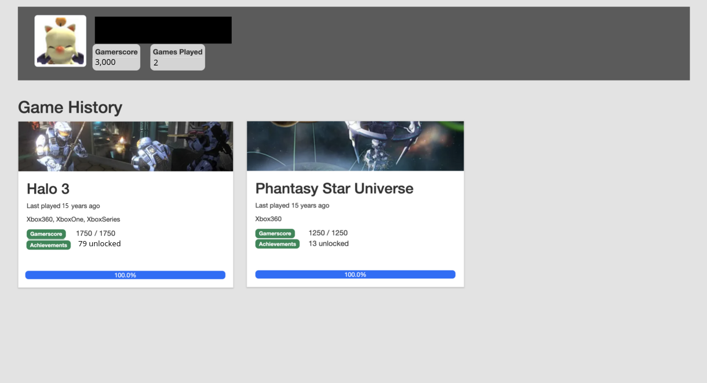Click Halo 3's last played text

pyautogui.click(x=63, y=206)
